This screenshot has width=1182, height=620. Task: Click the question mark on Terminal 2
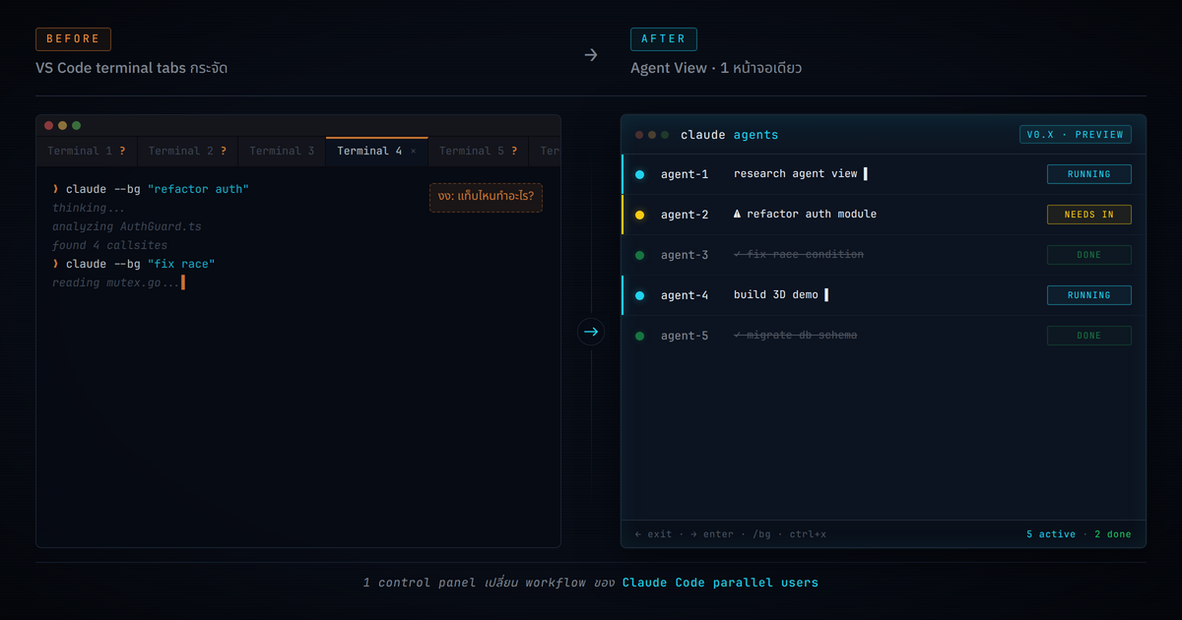[x=224, y=151]
